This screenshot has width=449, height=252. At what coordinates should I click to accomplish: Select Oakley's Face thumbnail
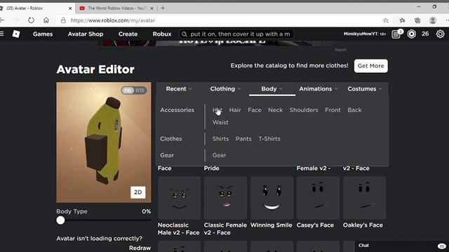coord(364,198)
